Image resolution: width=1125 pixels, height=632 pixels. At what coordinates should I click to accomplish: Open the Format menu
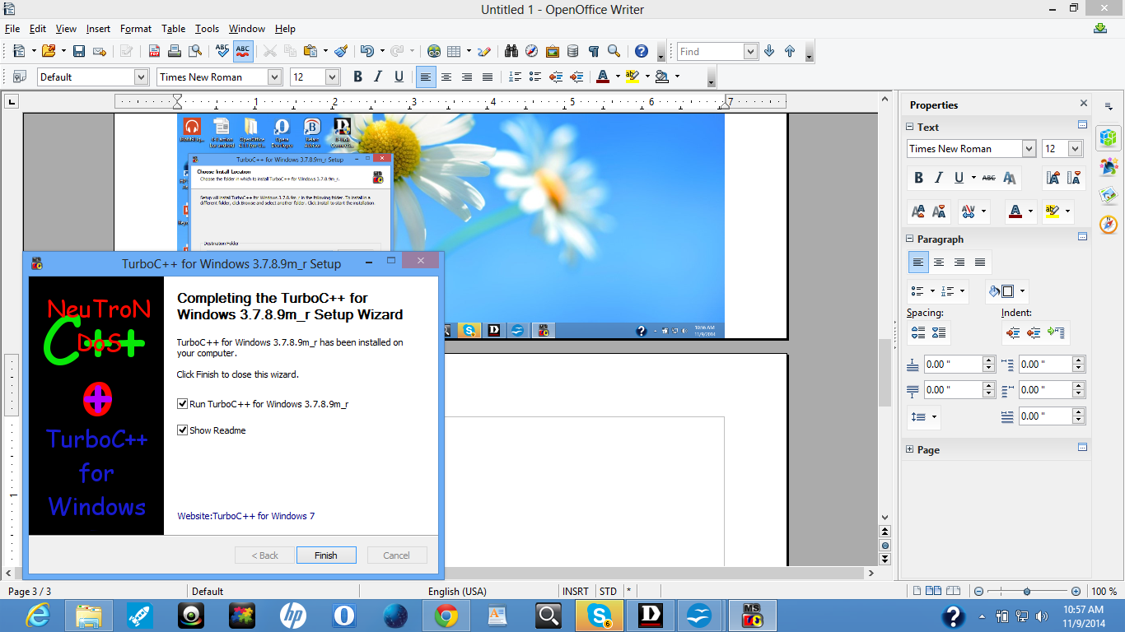pyautogui.click(x=136, y=29)
